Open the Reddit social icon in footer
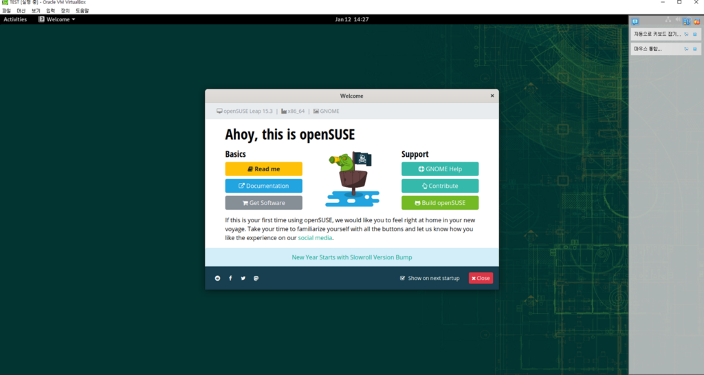 tap(217, 279)
